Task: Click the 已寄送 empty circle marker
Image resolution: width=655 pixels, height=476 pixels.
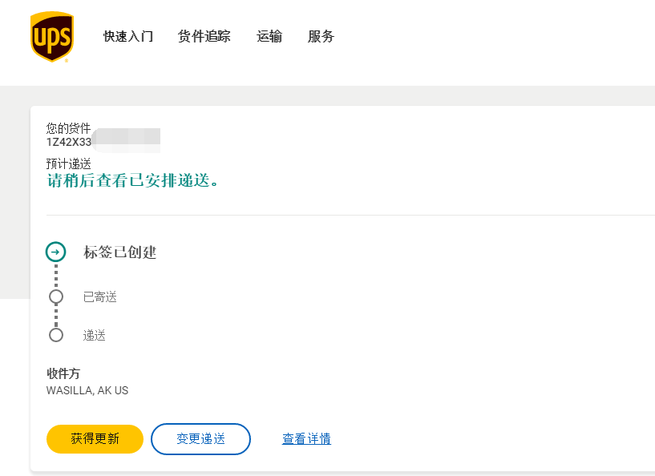Action: 56,297
